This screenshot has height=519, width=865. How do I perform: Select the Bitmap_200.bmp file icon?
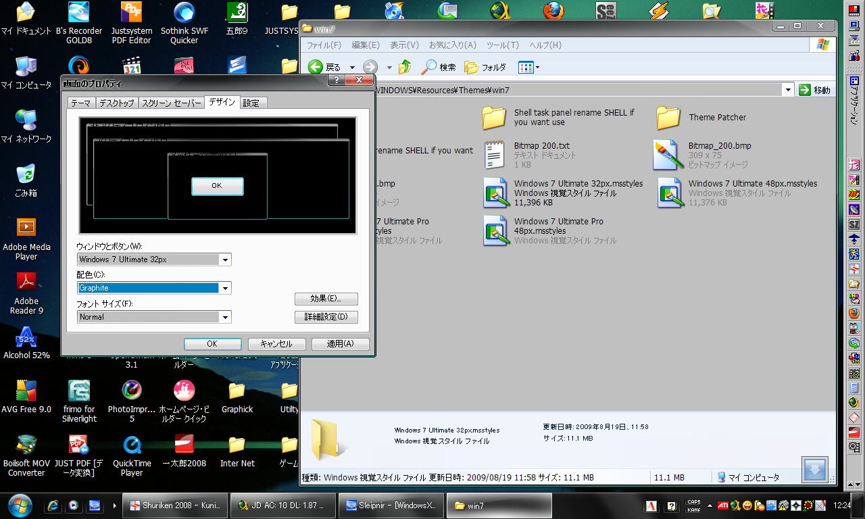pyautogui.click(x=668, y=155)
